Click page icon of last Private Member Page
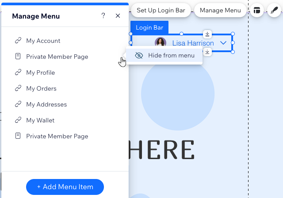The image size is (283, 198). click(18, 136)
